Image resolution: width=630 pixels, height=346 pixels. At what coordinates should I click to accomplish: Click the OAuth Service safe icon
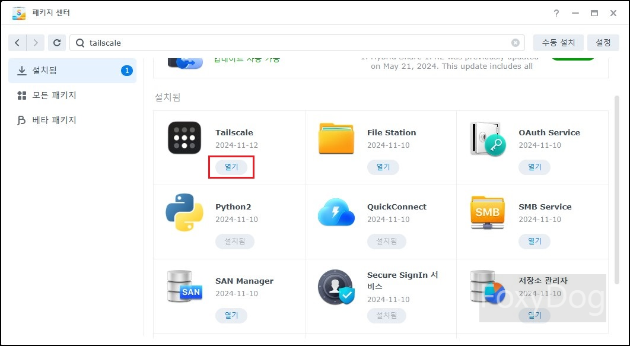coord(488,139)
